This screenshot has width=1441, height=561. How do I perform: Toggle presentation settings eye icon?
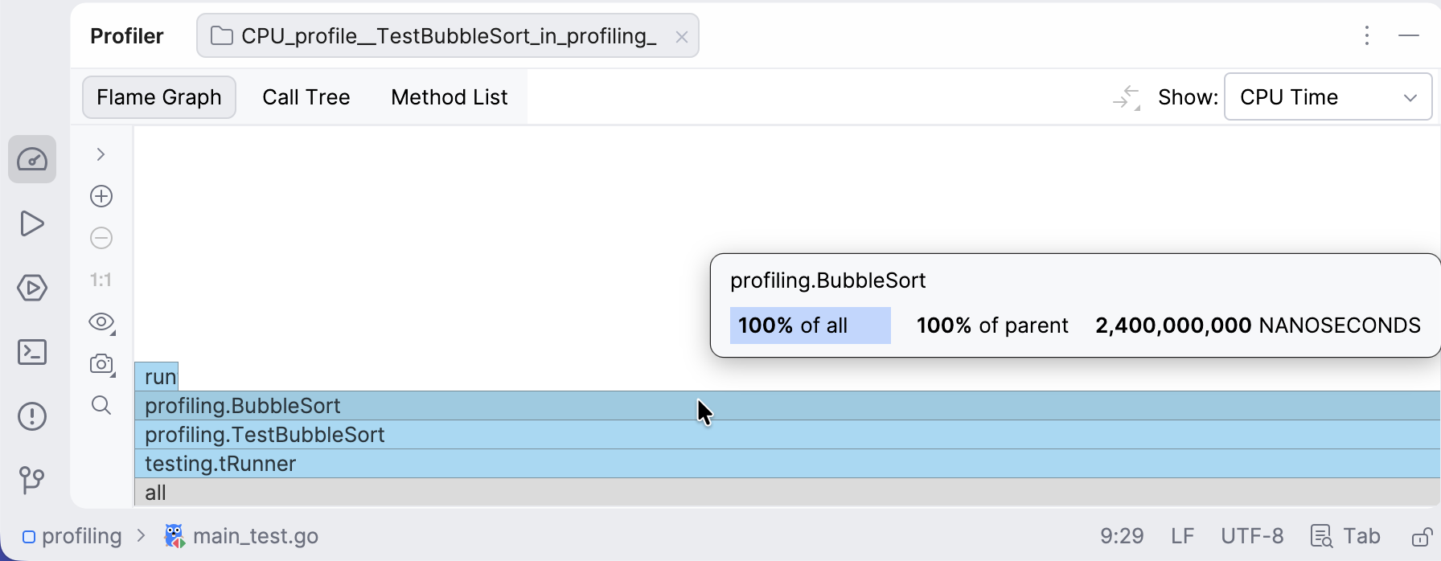[101, 321]
